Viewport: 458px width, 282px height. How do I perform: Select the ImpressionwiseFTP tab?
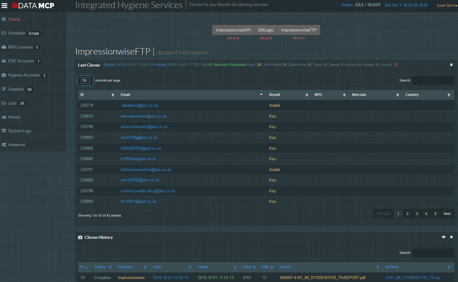pyautogui.click(x=299, y=30)
